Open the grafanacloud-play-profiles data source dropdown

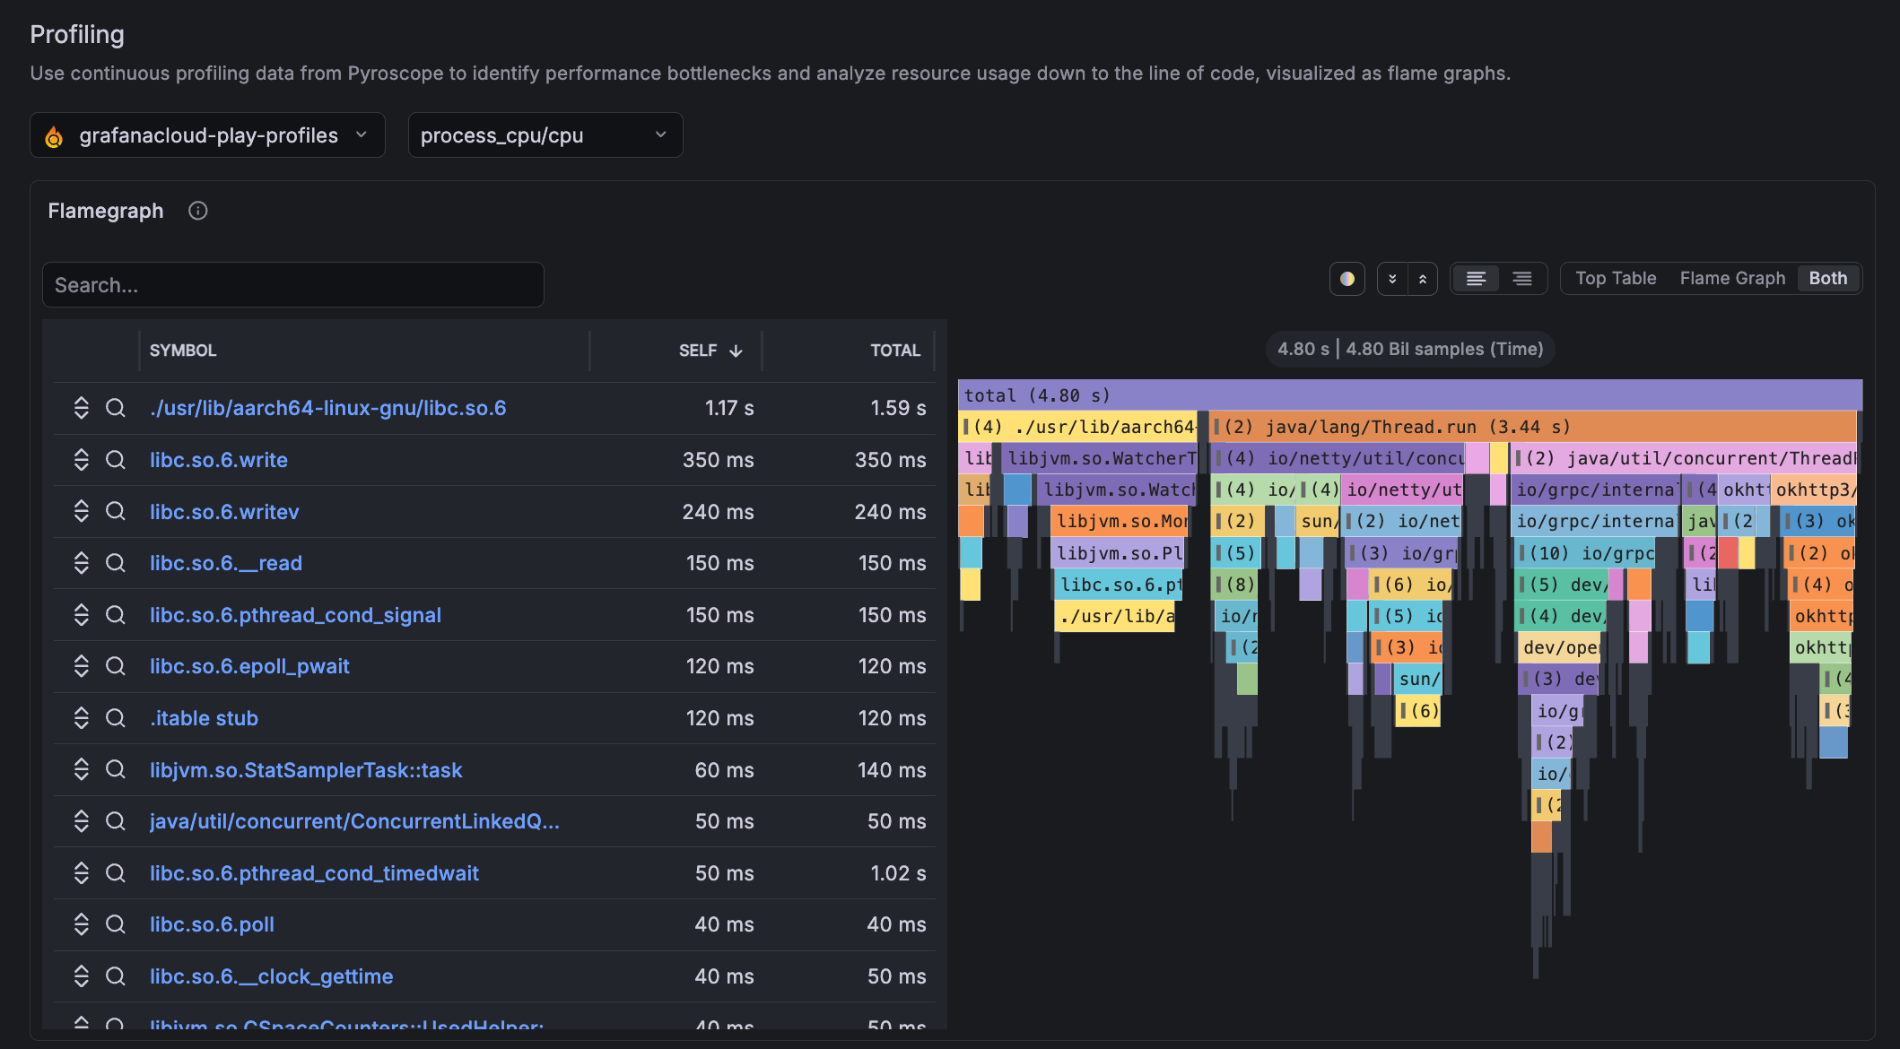[208, 135]
